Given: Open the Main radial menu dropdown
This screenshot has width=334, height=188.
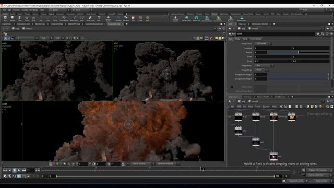Looking at the screenshot, I should pos(82,10).
